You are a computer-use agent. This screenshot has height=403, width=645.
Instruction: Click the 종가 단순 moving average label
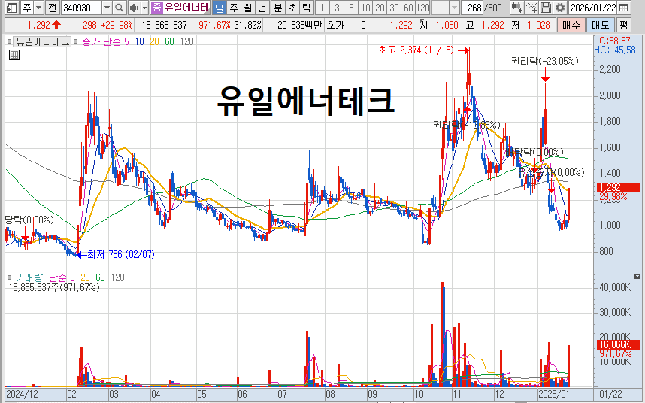(x=101, y=41)
